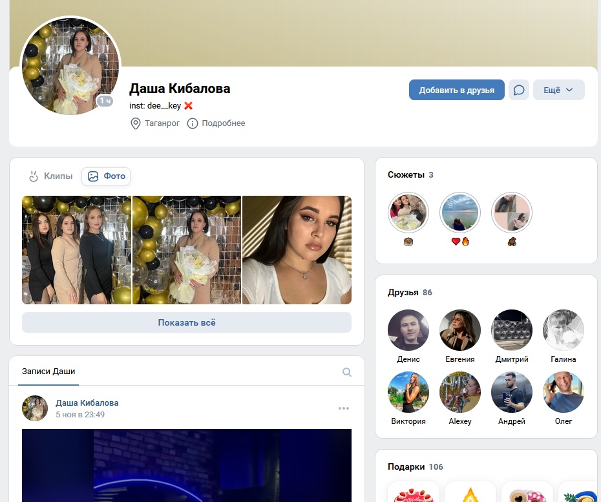Open friend Денис's avatar

pos(408,330)
